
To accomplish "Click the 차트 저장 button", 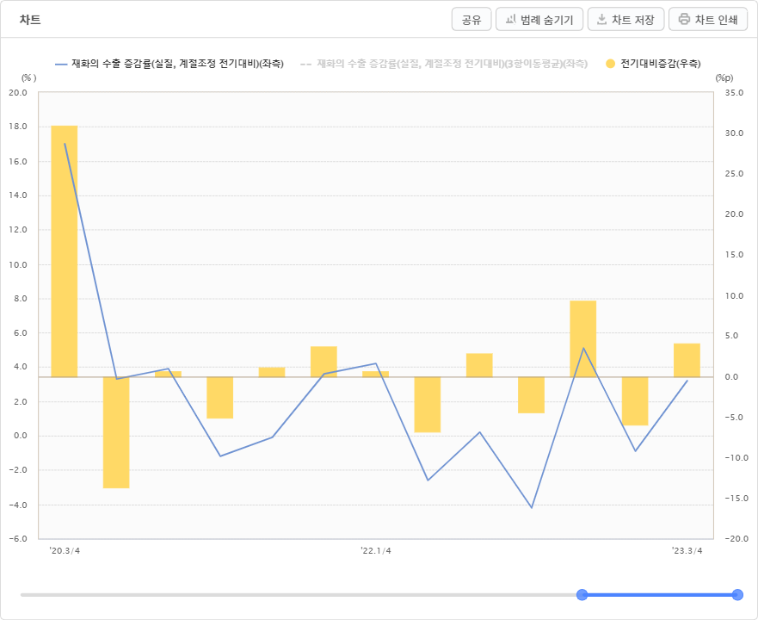I will [626, 19].
